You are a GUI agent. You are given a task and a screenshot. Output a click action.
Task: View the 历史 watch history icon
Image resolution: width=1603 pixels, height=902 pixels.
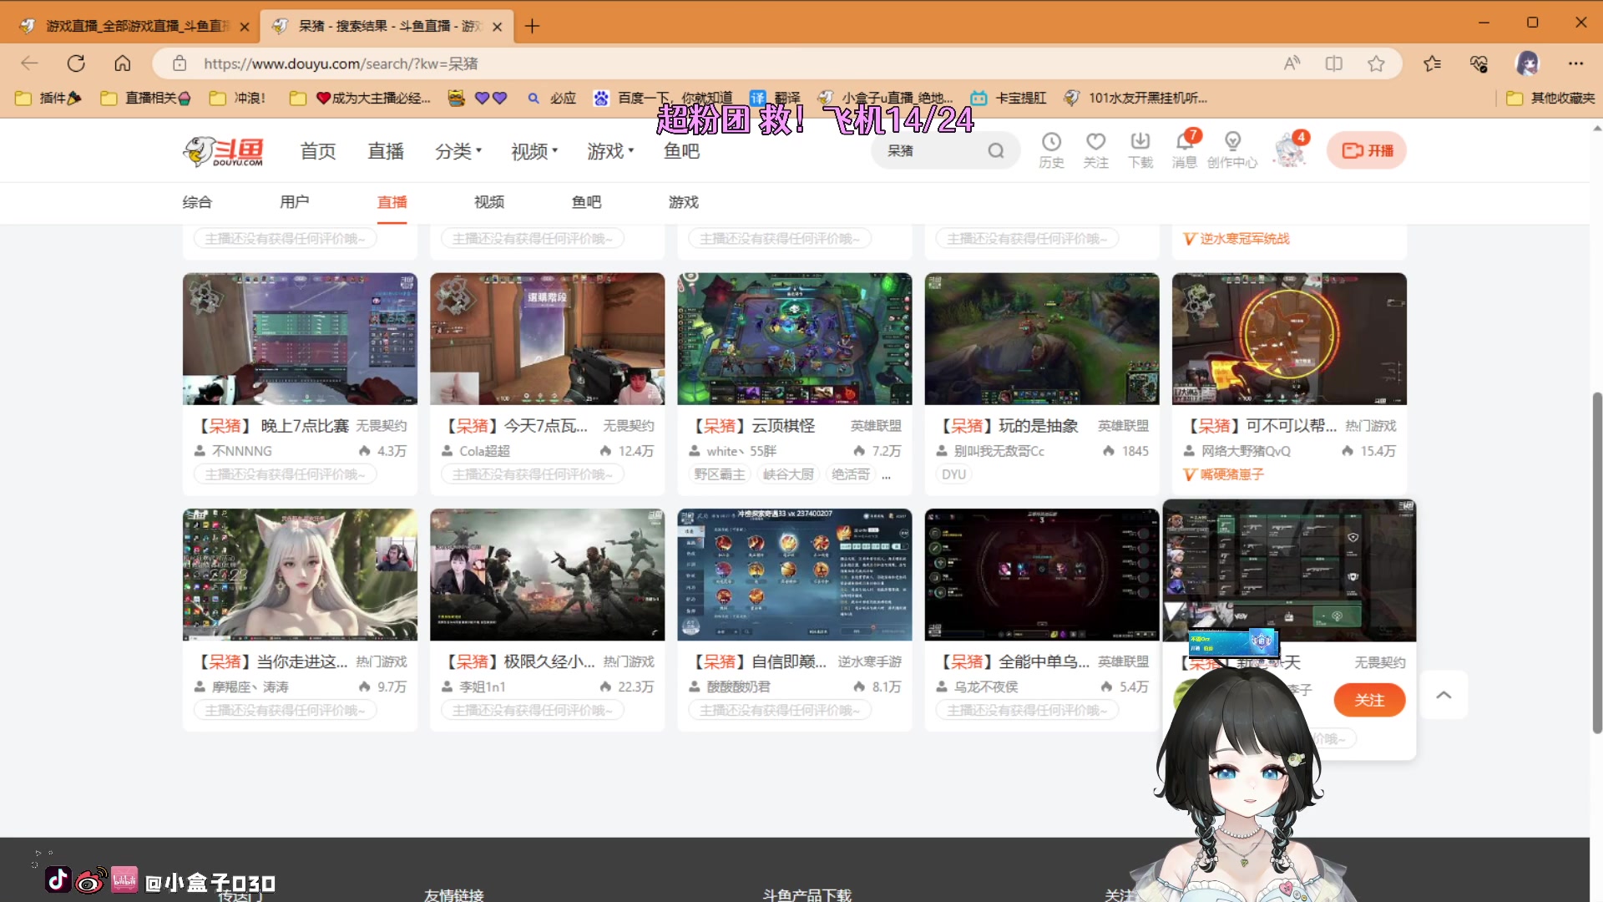[1051, 149]
